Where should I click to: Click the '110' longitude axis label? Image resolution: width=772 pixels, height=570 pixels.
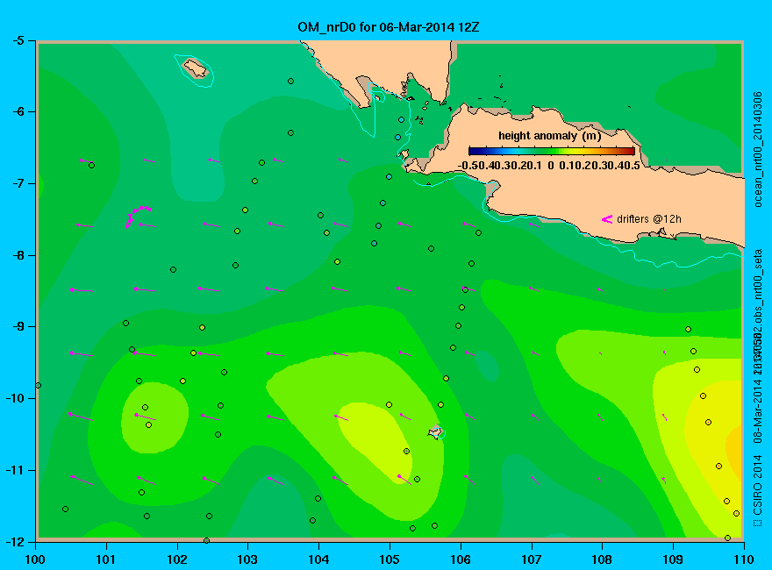click(744, 559)
